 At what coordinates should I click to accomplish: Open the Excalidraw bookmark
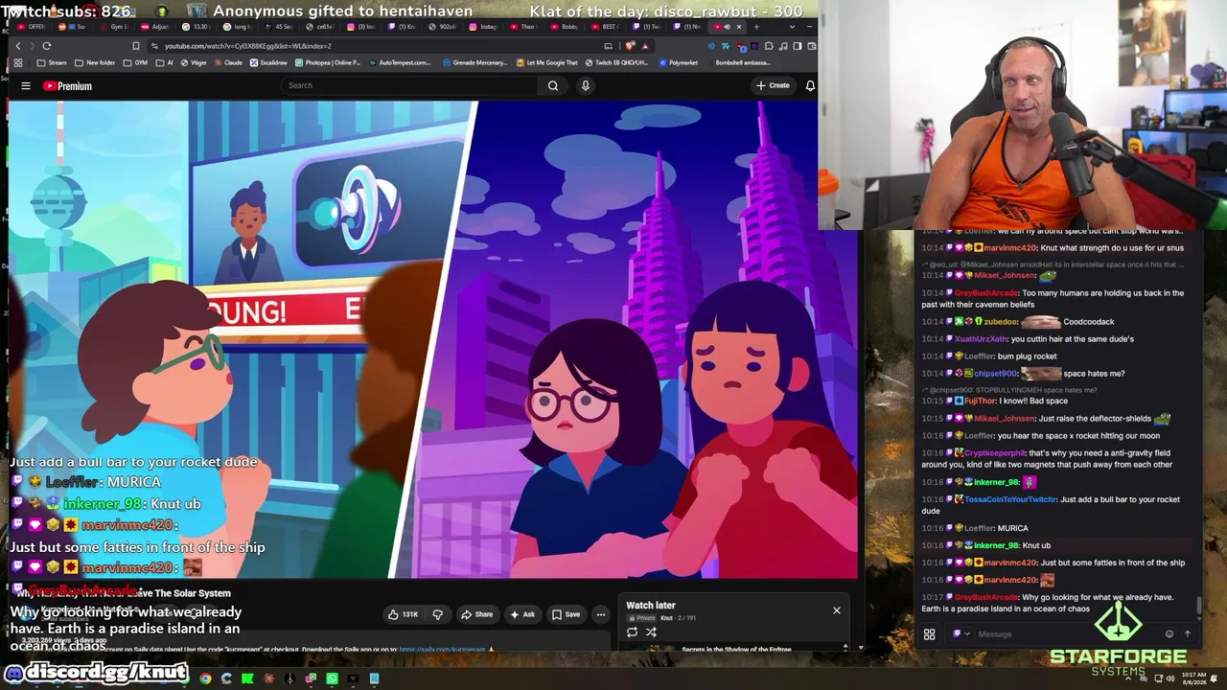[268, 63]
